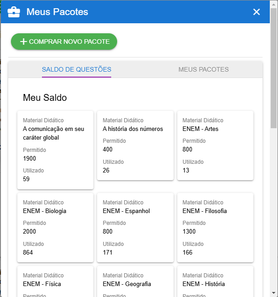
Task: Close the Meus Pacotes dialog
Action: 257,12
